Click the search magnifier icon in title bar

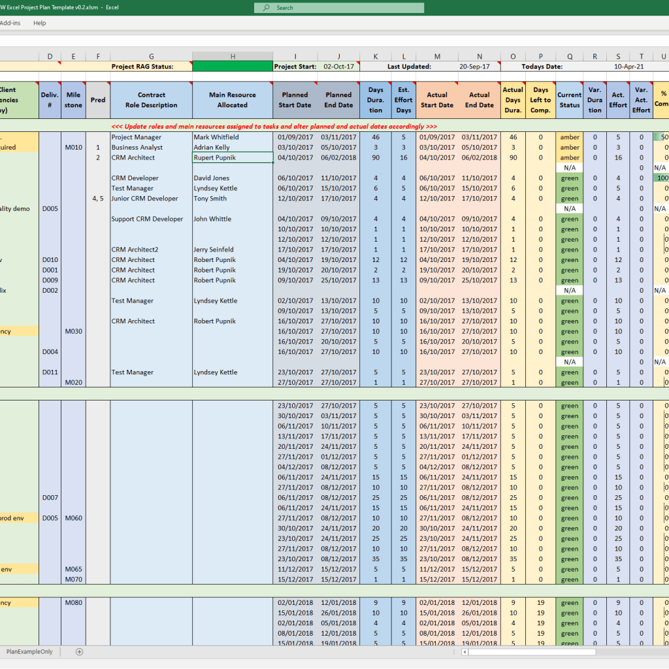pos(267,8)
